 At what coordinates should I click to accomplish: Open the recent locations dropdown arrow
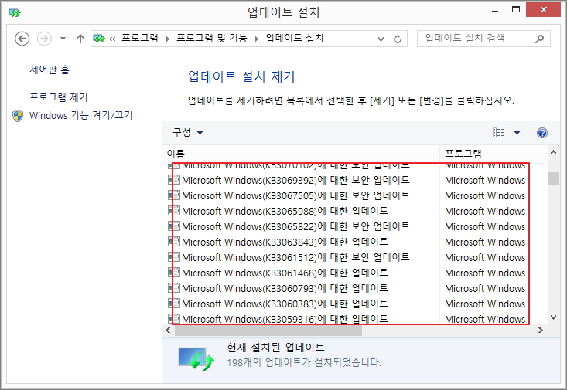63,39
